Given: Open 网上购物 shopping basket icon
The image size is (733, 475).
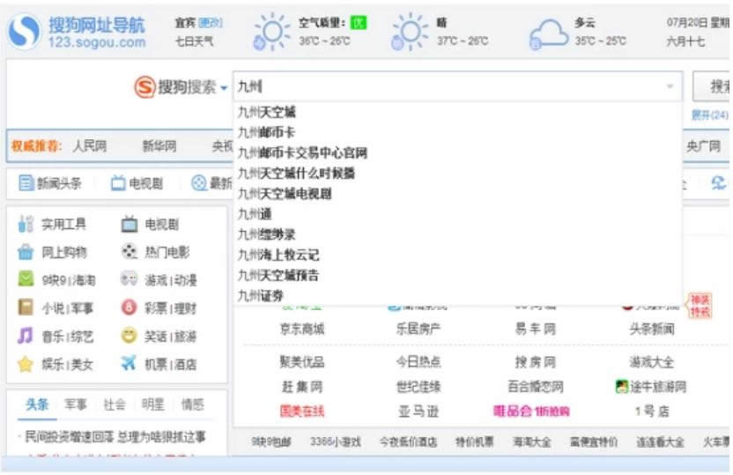Looking at the screenshot, I should click(26, 252).
